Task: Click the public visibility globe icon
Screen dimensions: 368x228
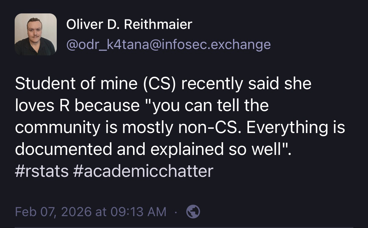Action: click(x=193, y=212)
